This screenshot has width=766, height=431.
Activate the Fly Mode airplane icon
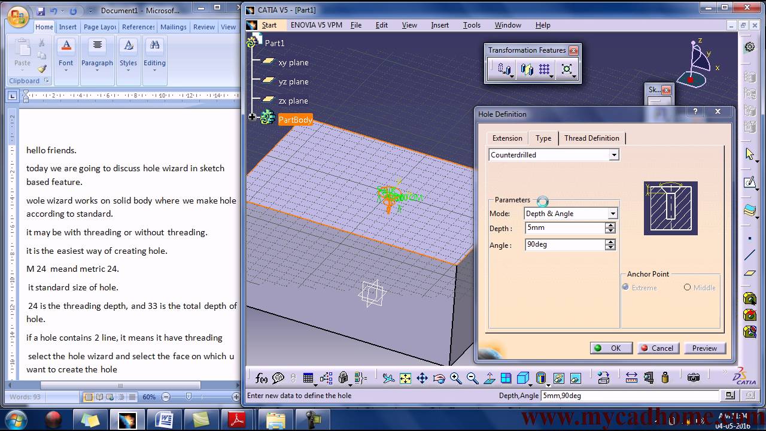[x=388, y=378]
